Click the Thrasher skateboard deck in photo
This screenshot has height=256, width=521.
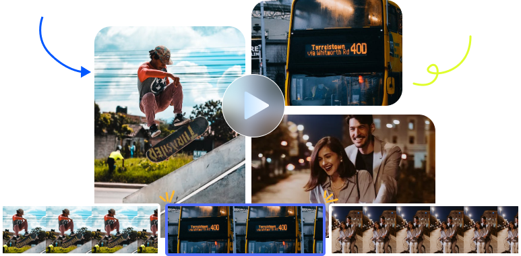tap(177, 139)
